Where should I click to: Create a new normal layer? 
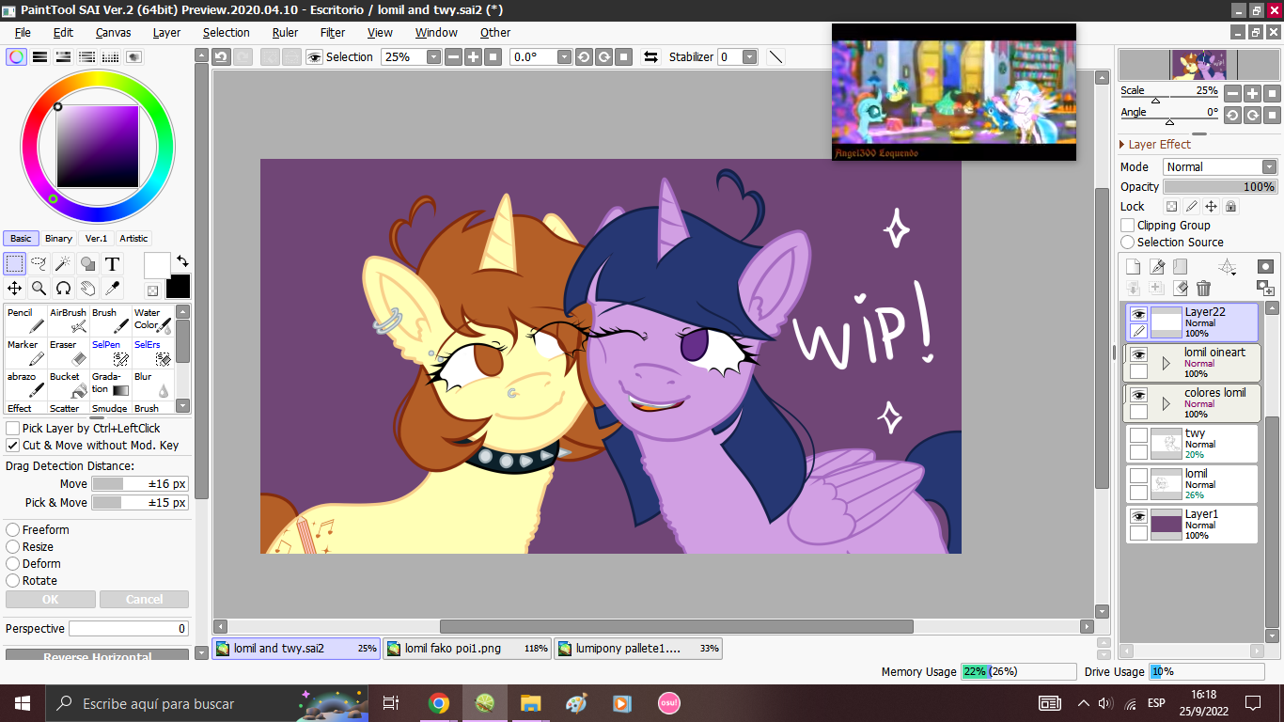pyautogui.click(x=1134, y=267)
